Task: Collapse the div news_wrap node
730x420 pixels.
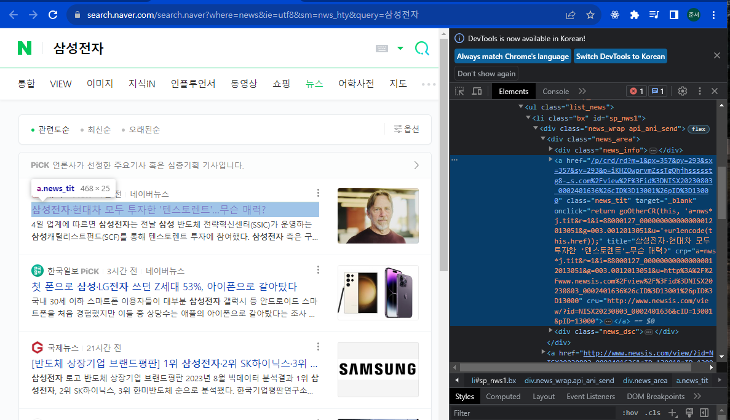Action: coord(536,128)
